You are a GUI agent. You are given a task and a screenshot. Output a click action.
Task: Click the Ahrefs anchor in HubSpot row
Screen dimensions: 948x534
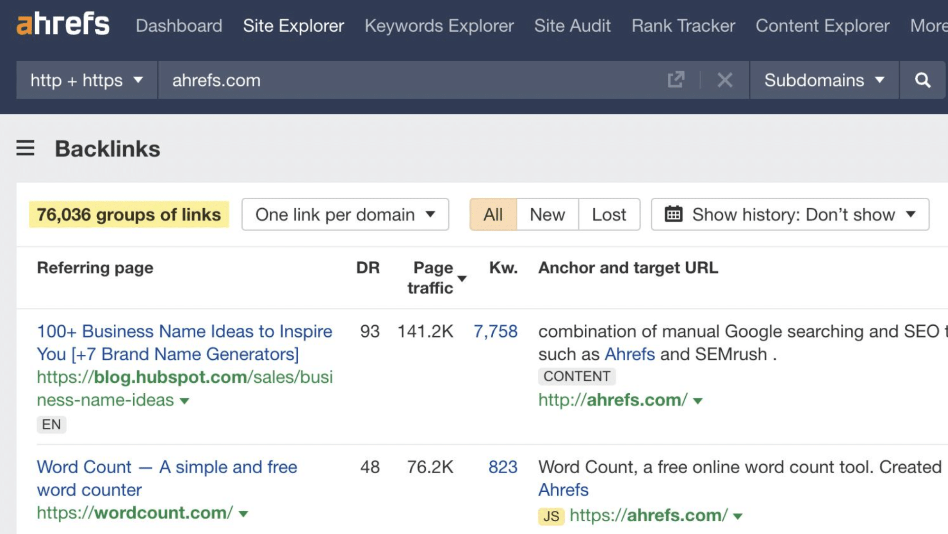point(630,354)
